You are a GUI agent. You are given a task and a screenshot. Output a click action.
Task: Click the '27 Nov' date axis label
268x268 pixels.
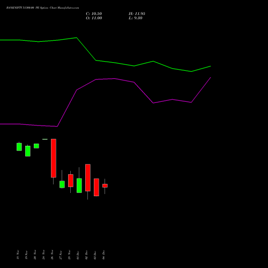pyautogui.click(x=61, y=255)
